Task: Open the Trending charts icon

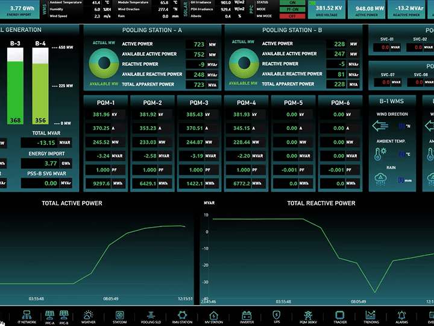Action: [371, 317]
